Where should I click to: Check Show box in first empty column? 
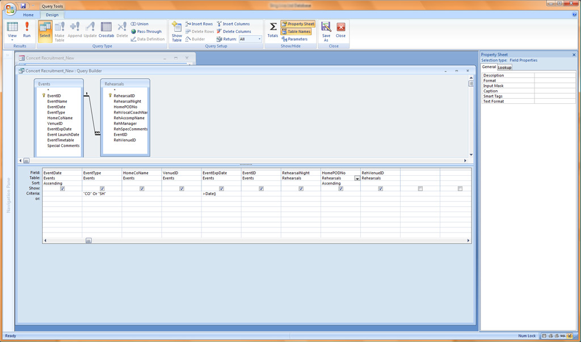coord(420,189)
